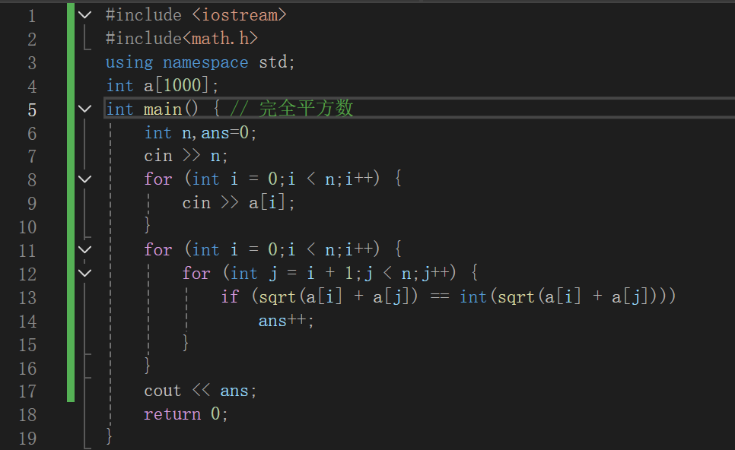This screenshot has height=450, width=735.
Task: Click the 'for' keyword on line 11
Action: point(158,249)
